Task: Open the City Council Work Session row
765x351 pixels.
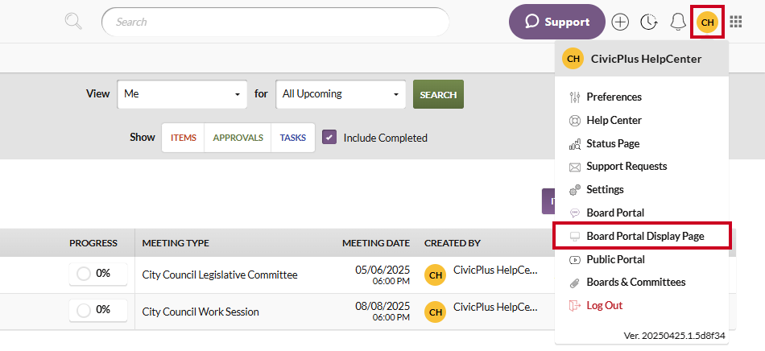Action: [201, 312]
